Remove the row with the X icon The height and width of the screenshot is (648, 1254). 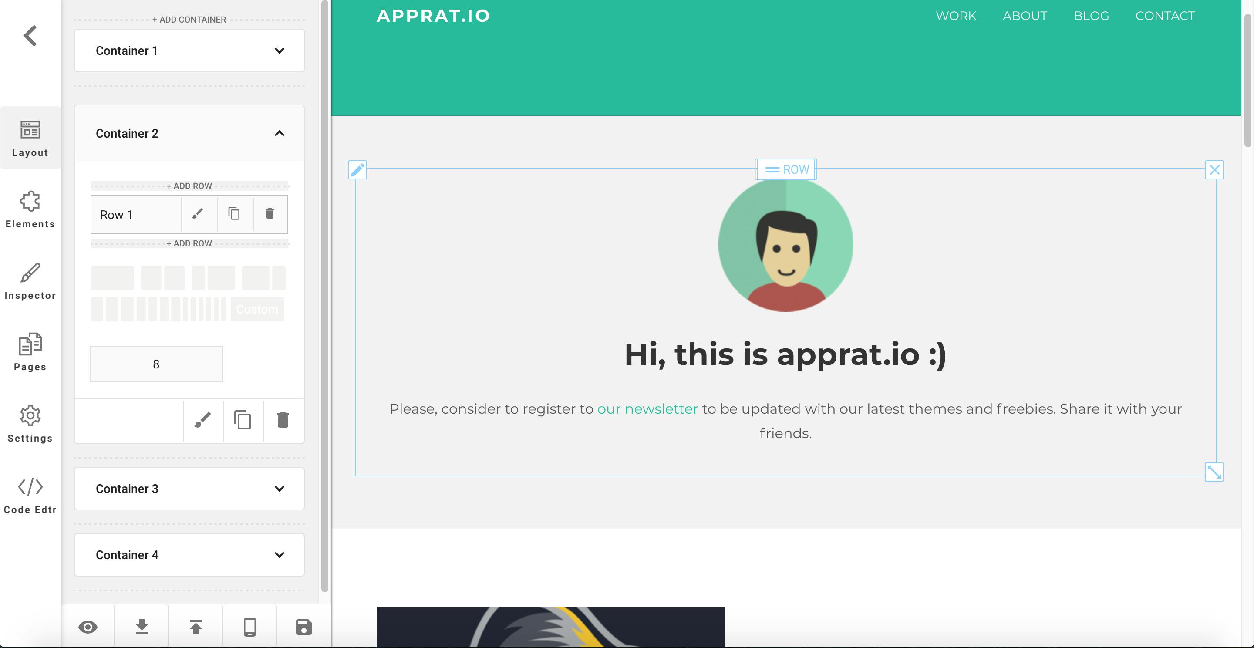(1214, 170)
